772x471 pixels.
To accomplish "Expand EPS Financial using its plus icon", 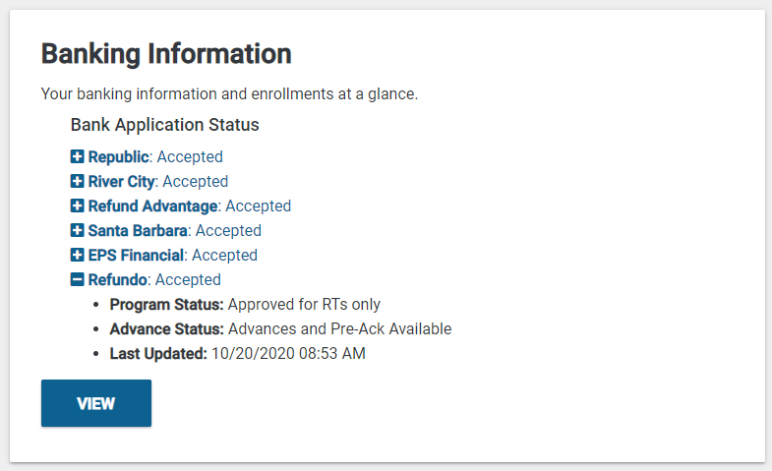I will (77, 255).
